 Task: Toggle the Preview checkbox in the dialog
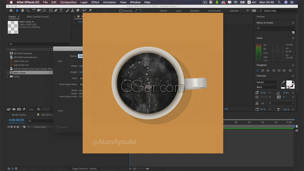[58, 127]
